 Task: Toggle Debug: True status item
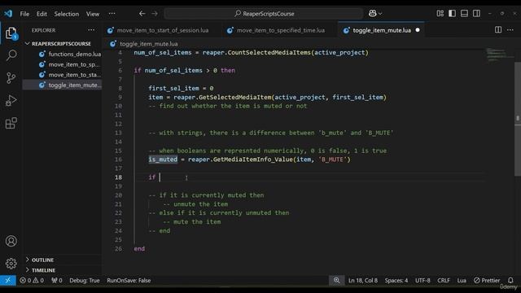85,280
